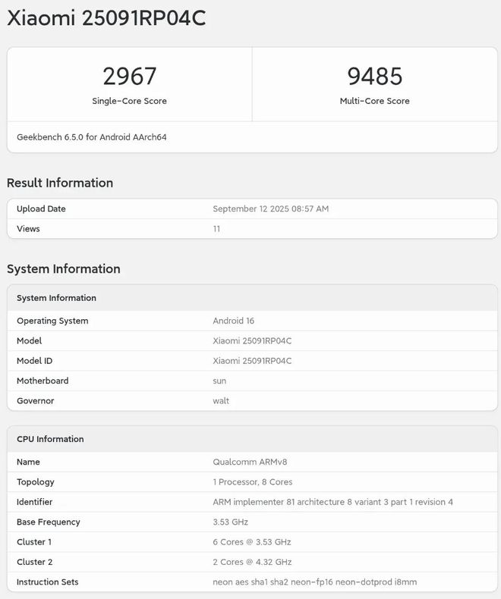Select the Motherboard value sun

coord(219,381)
